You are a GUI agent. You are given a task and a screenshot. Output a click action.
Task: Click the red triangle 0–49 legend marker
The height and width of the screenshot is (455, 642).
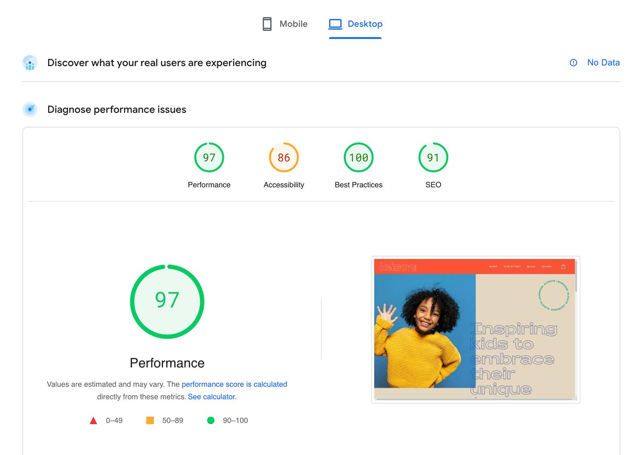[93, 421]
